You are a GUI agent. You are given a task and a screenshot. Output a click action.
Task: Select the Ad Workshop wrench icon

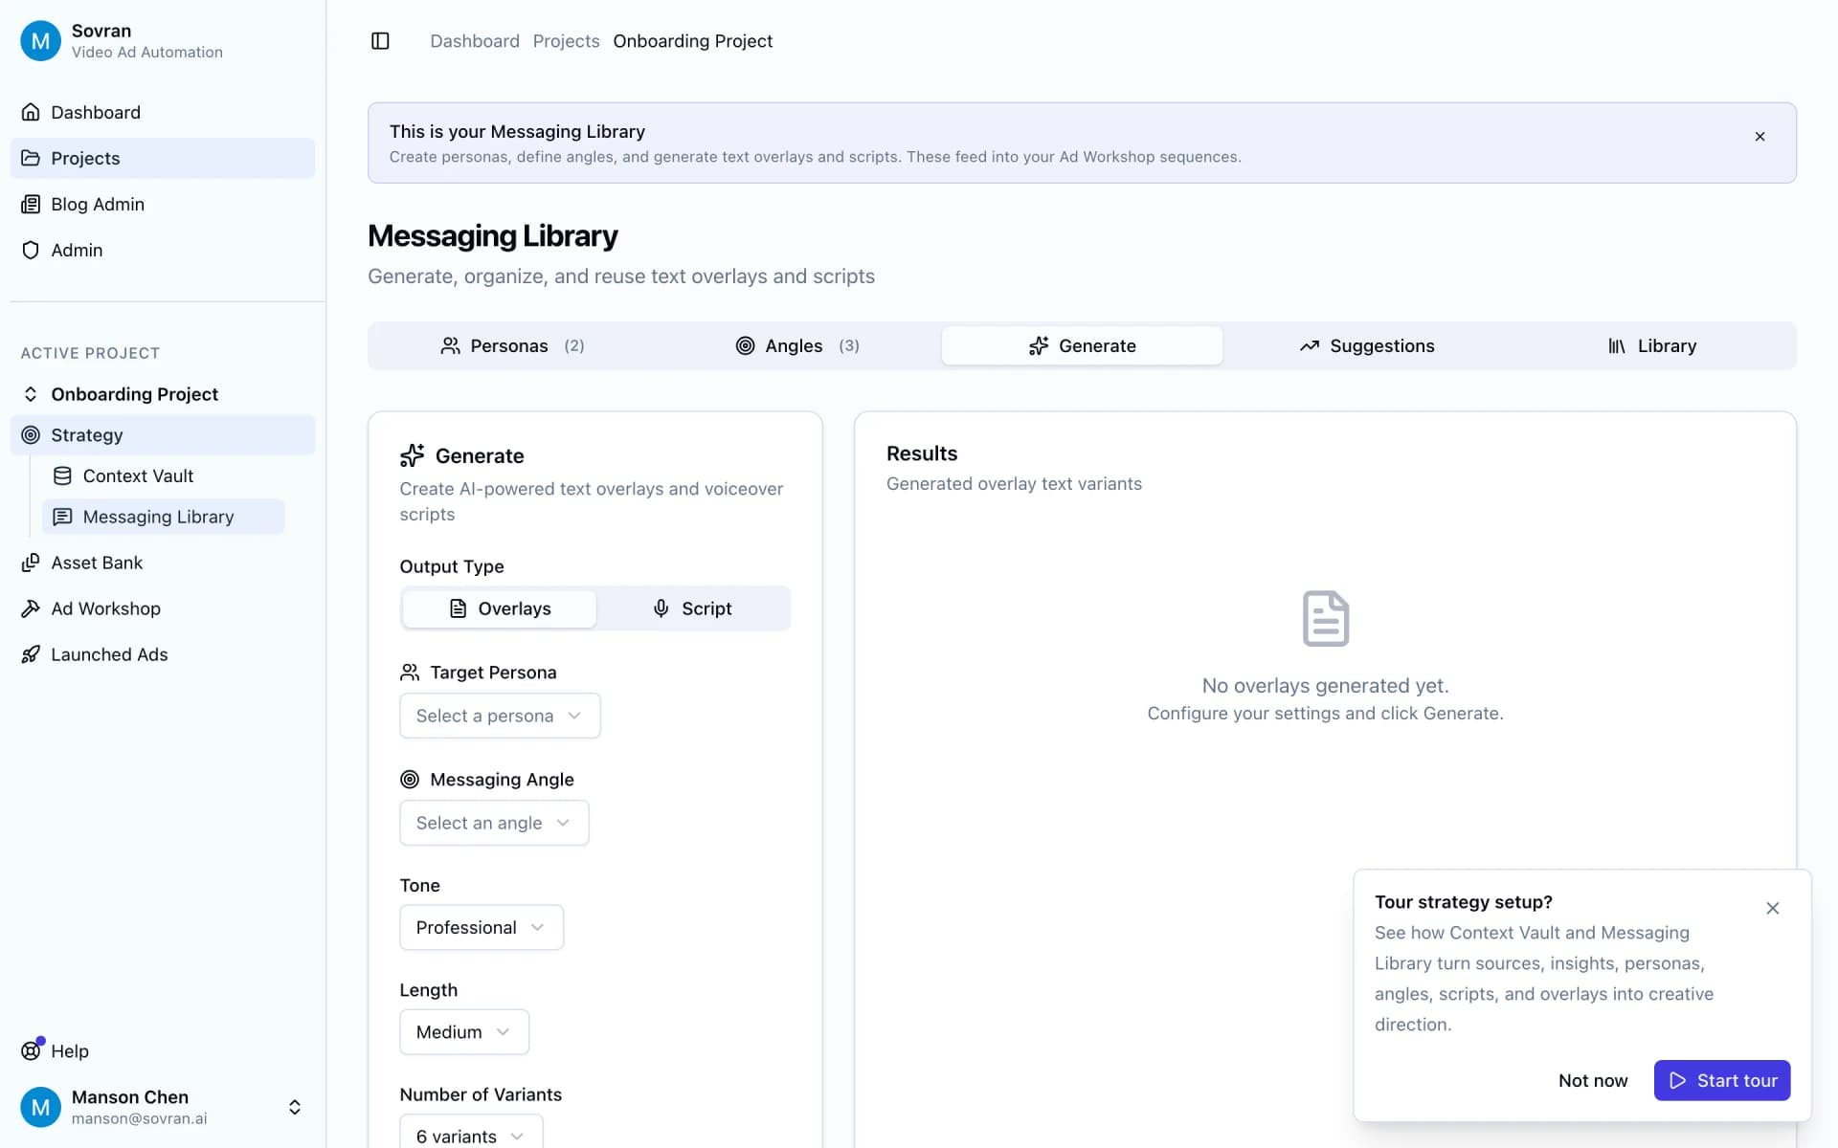(32, 608)
